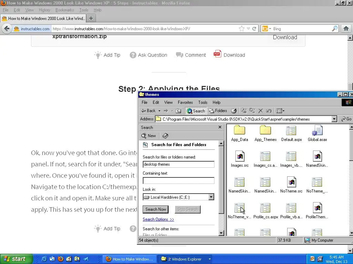Launch Internet Explorer from Quick Launch
The image size is (353, 264).
(x=44, y=259)
